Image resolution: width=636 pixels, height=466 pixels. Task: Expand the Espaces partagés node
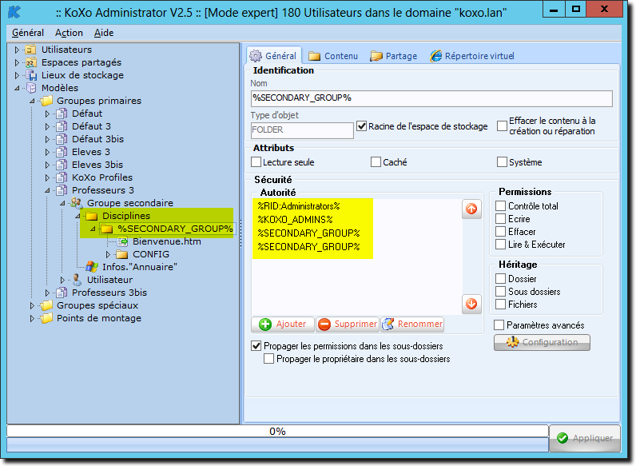pos(17,62)
